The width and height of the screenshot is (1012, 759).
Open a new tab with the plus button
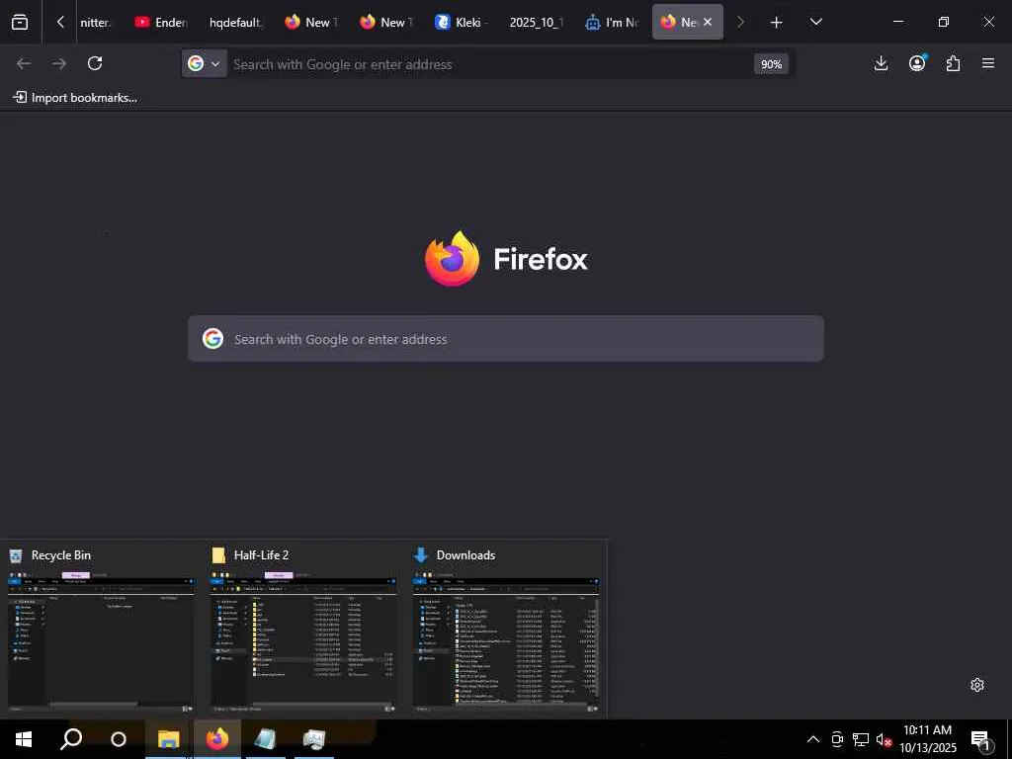(x=777, y=23)
